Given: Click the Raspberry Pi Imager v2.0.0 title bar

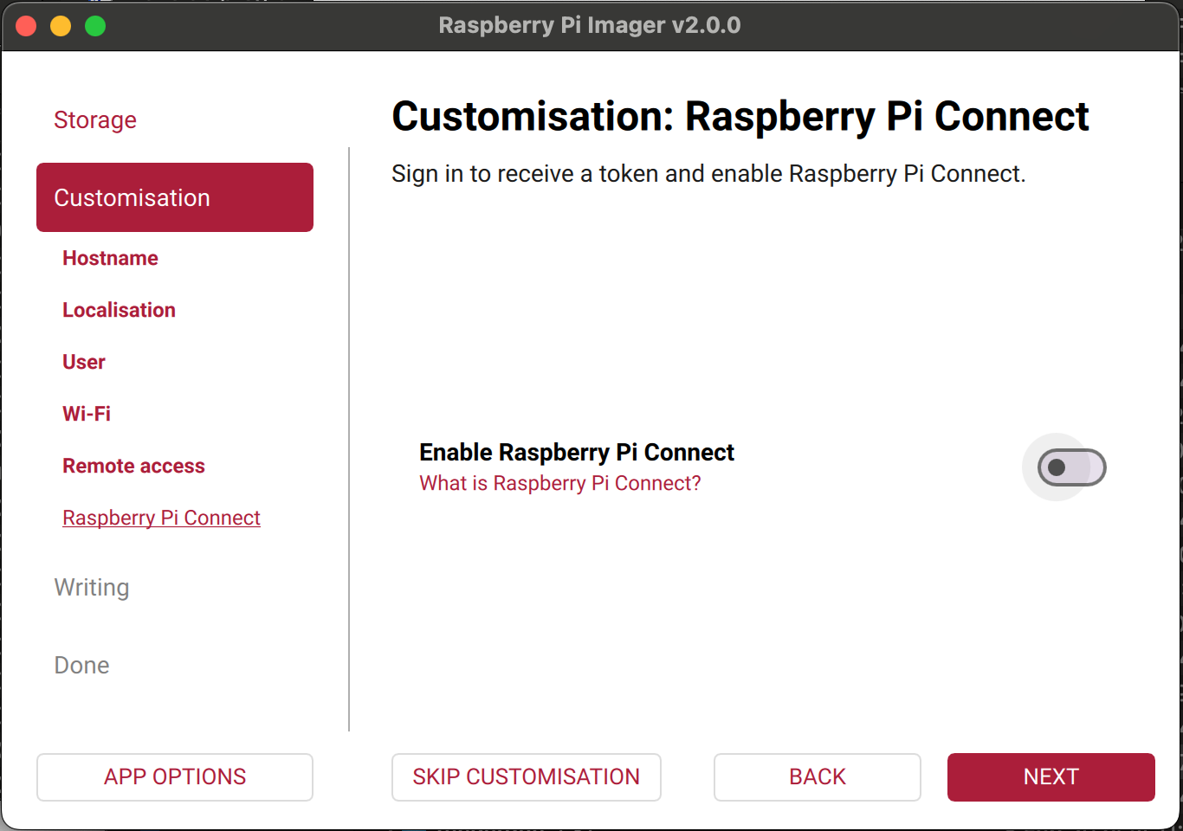Looking at the screenshot, I should [589, 25].
